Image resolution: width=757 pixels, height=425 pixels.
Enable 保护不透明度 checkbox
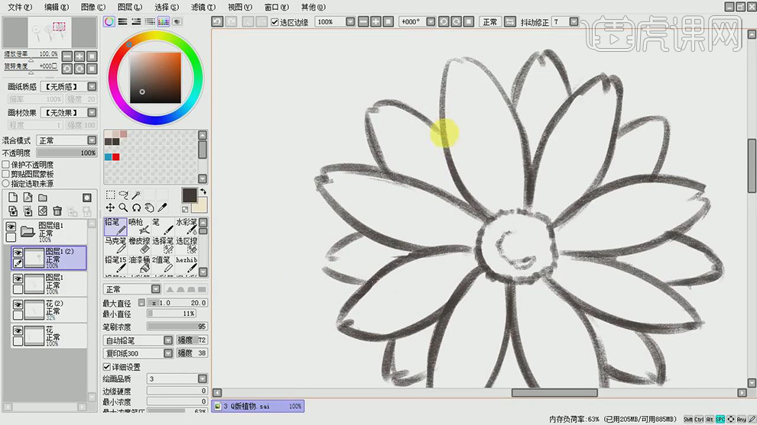point(6,165)
